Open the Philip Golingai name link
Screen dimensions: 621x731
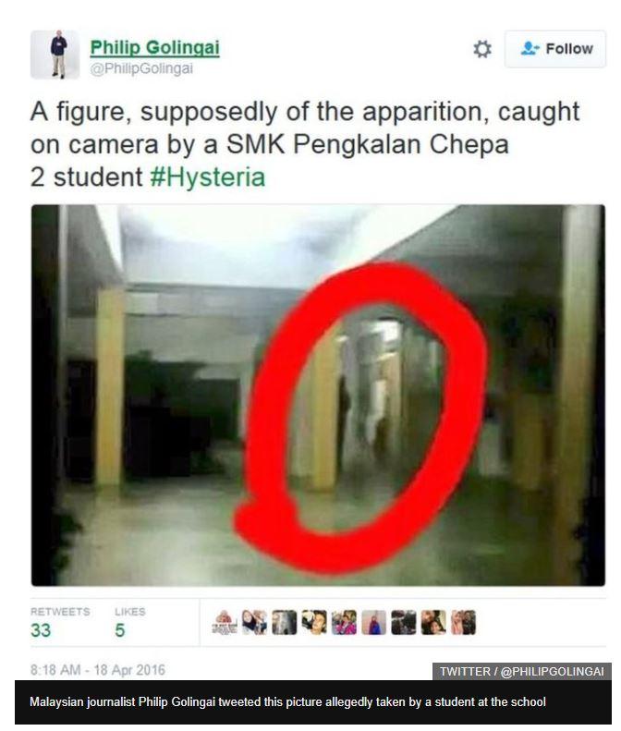154,47
